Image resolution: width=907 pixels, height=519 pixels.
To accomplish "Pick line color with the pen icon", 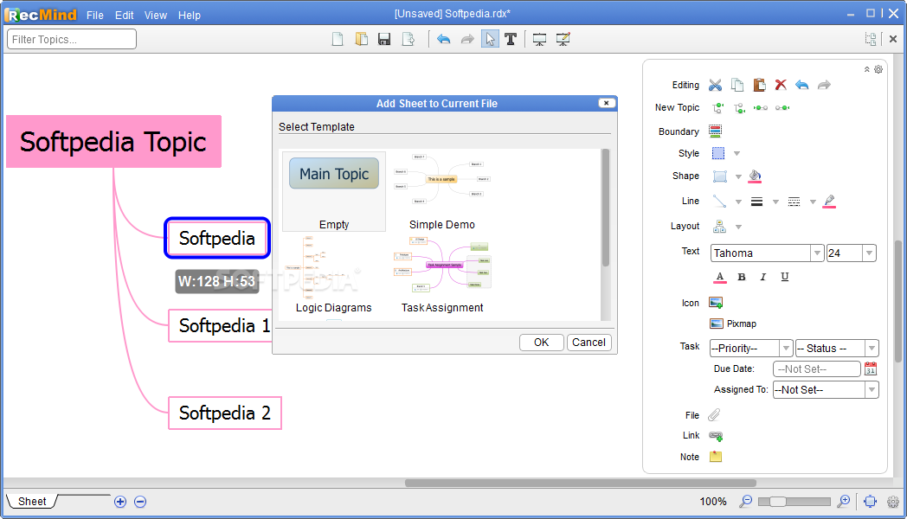I will click(x=829, y=202).
